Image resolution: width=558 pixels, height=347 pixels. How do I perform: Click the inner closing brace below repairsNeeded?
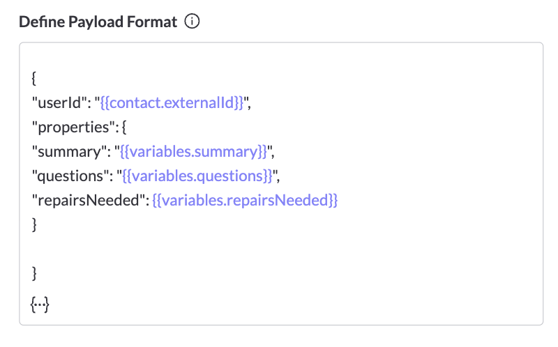[x=34, y=224]
